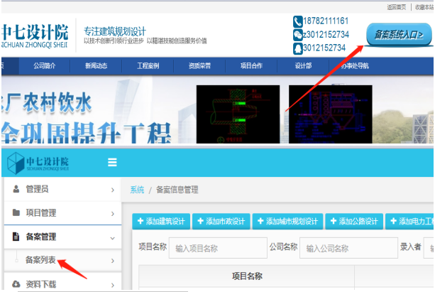Image resolution: width=435 pixels, height=292 pixels.
Task: Open the 办事处导航 menu item
Action: click(x=355, y=66)
